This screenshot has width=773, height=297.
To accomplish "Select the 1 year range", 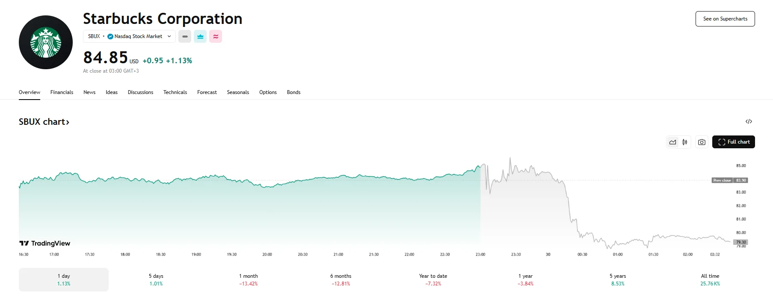I will point(525,279).
